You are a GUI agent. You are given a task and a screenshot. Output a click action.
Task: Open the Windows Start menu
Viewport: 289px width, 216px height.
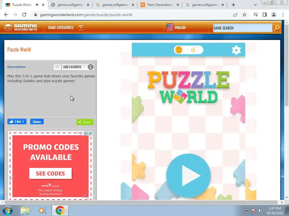tap(7, 210)
